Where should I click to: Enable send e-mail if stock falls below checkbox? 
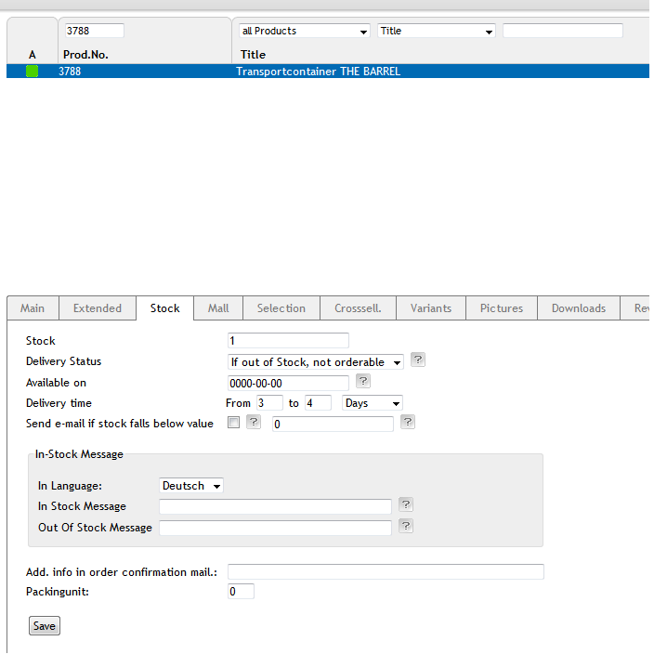point(233,423)
